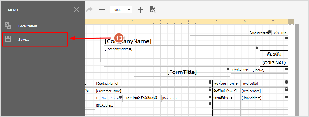Click the database icon on [FormTitle]

(228, 69)
